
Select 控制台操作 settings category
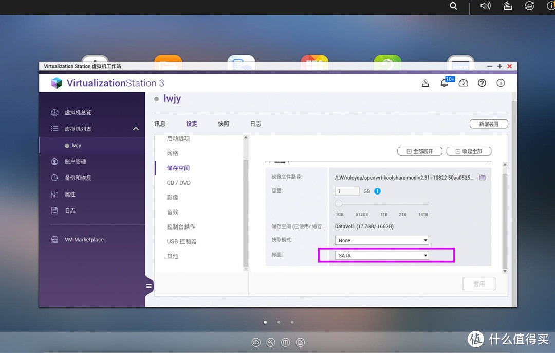pyautogui.click(x=181, y=227)
